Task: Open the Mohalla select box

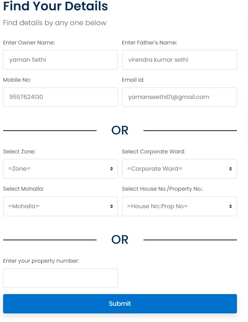Action: [60, 206]
